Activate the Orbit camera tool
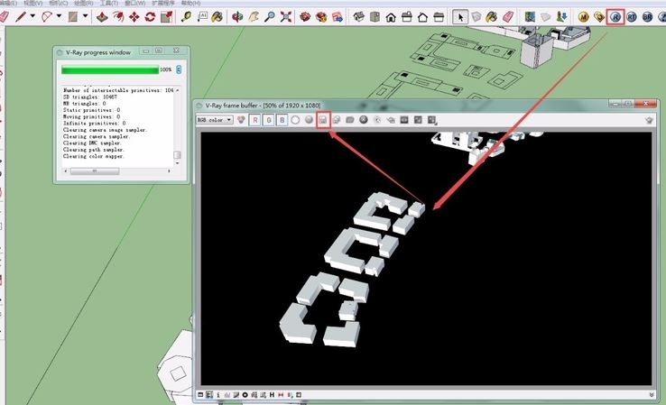The width and height of the screenshot is (666, 405). 237,17
